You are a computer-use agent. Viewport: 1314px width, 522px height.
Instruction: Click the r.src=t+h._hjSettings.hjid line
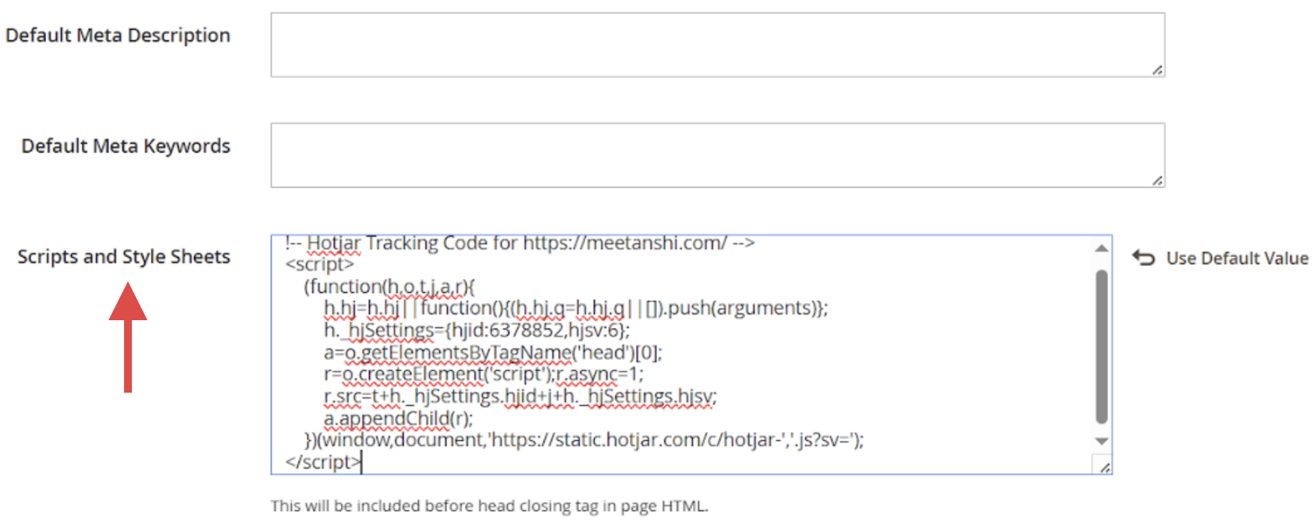point(520,397)
